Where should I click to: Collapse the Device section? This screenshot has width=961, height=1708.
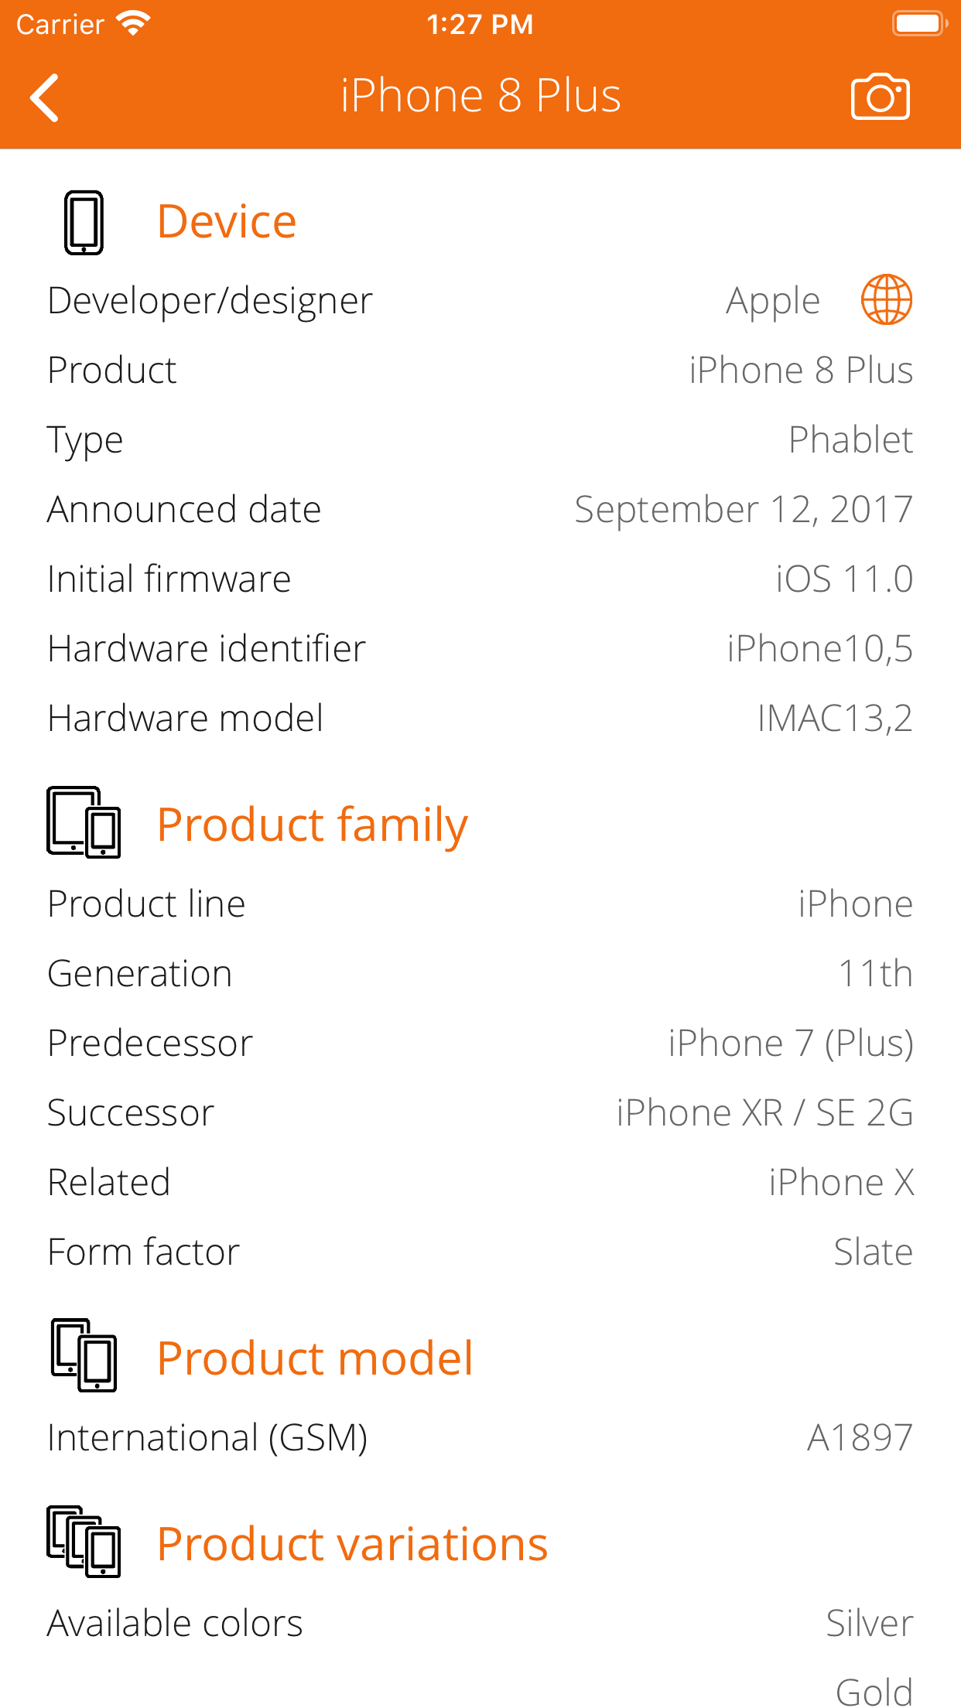pyautogui.click(x=227, y=220)
